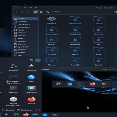This screenshot has width=117, height=117.
Task: Open Discover store in bottom taskbar
Action: pyautogui.click(x=45, y=115)
